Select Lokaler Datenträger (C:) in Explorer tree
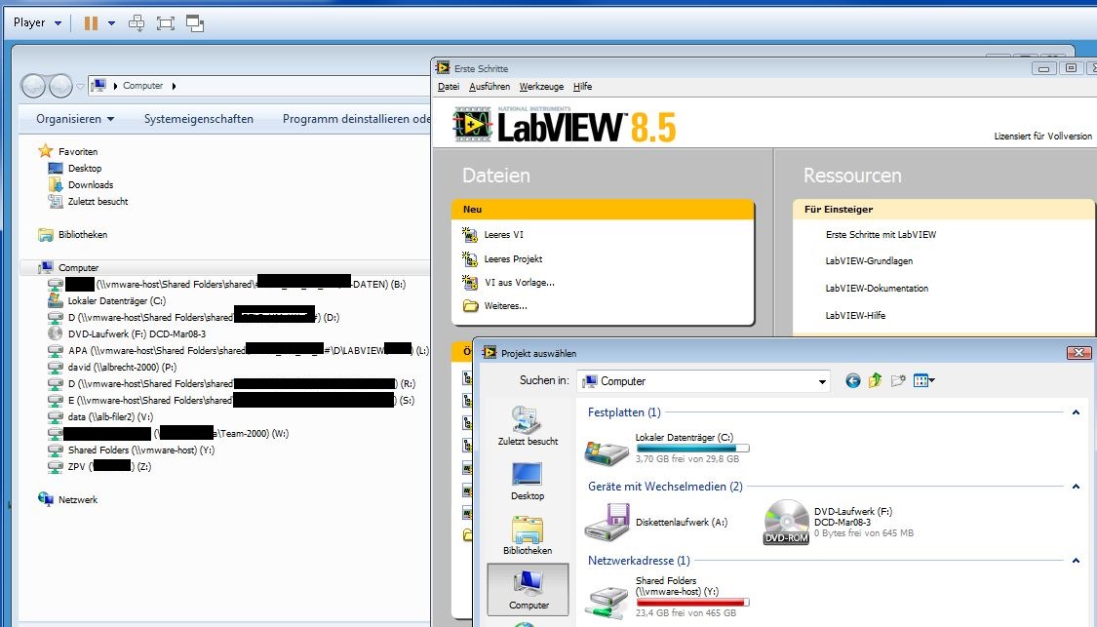 coord(107,301)
